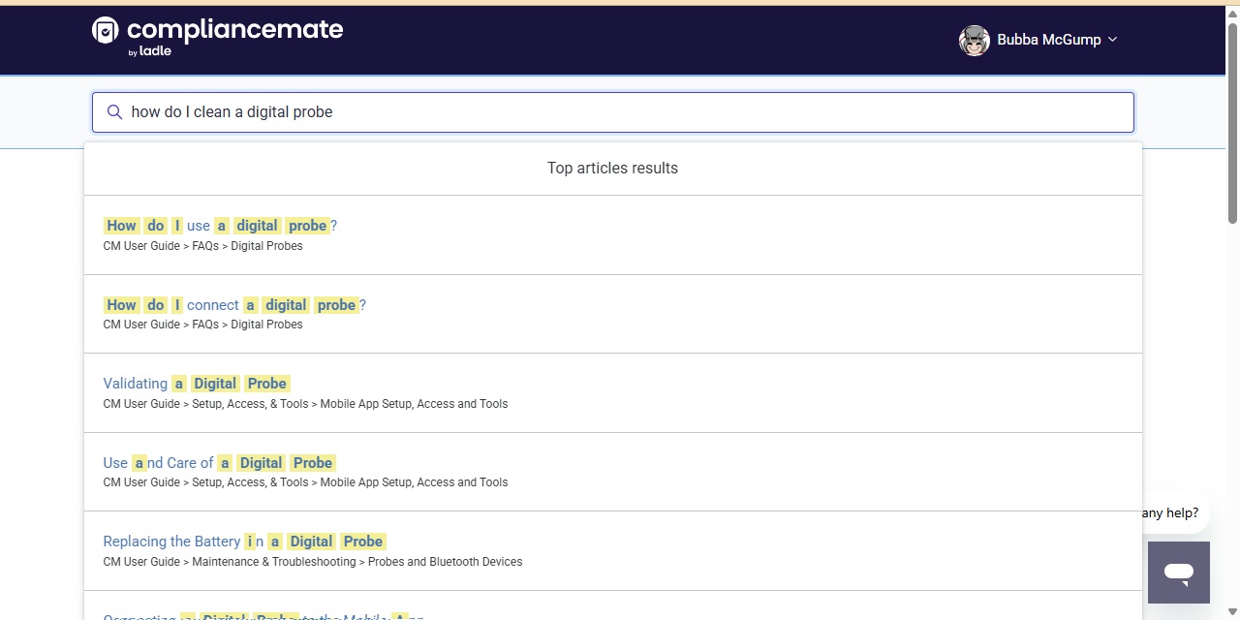Open "How do I use a digital probe?"

(x=220, y=226)
